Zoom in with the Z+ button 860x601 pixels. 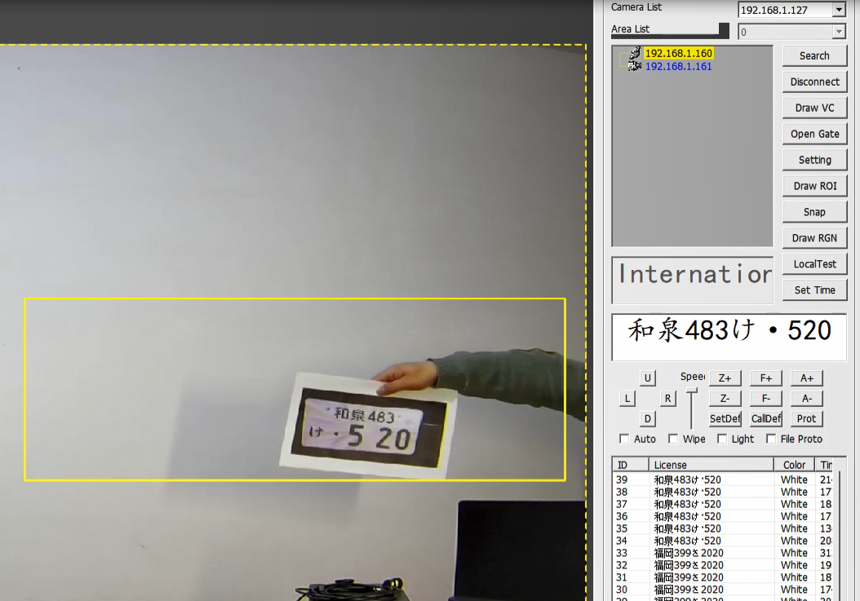coord(725,378)
